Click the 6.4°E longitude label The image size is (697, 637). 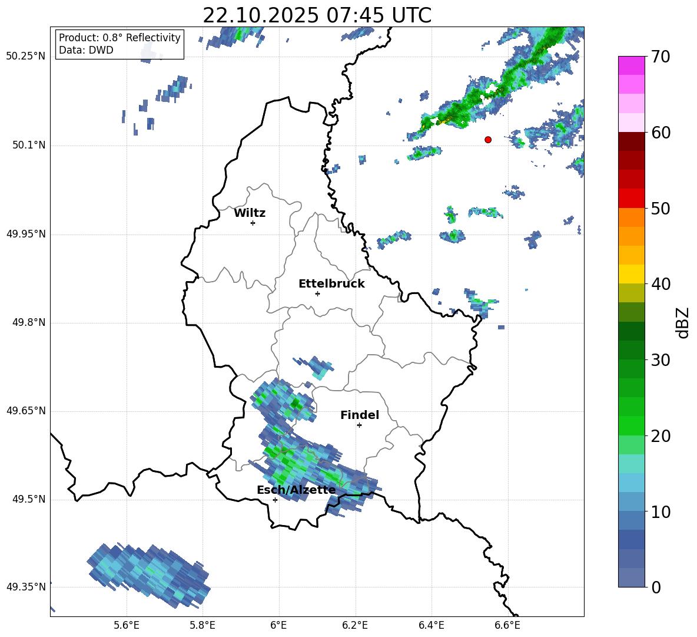click(431, 625)
